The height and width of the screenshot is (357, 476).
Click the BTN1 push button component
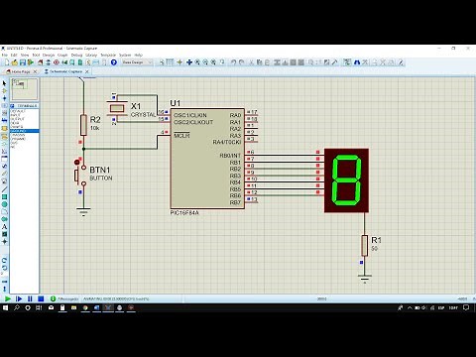tap(80, 176)
